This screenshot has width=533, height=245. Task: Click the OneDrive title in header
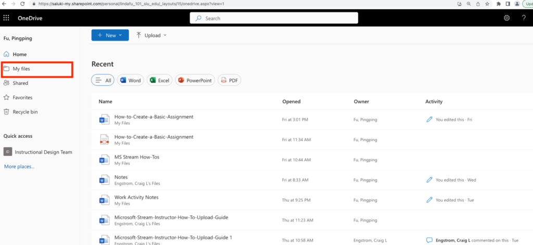[30, 18]
